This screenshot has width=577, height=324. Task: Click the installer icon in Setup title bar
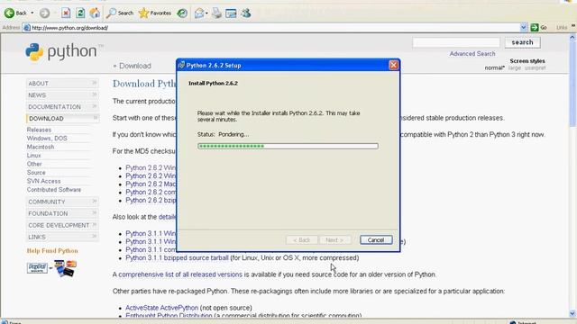pos(181,65)
